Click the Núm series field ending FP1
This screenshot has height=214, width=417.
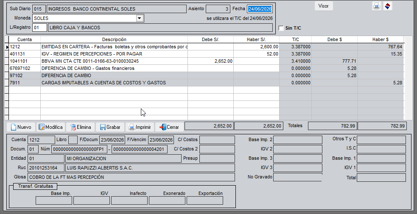point(80,149)
